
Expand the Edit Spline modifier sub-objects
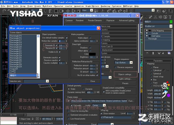[x=150, y=36]
